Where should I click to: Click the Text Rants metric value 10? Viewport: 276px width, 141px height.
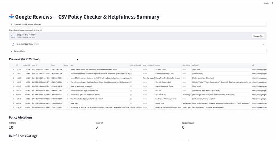(x=11, y=127)
